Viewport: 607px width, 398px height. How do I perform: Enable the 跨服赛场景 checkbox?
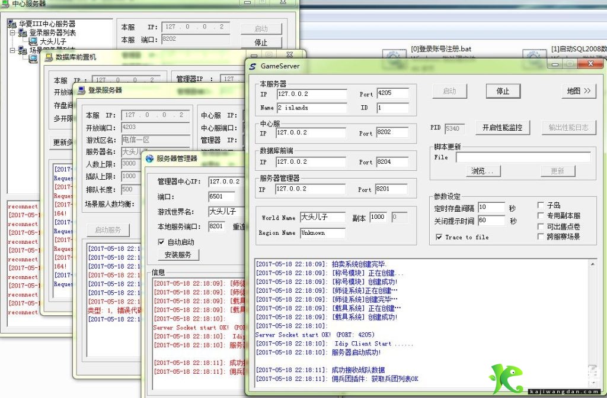(x=541, y=236)
